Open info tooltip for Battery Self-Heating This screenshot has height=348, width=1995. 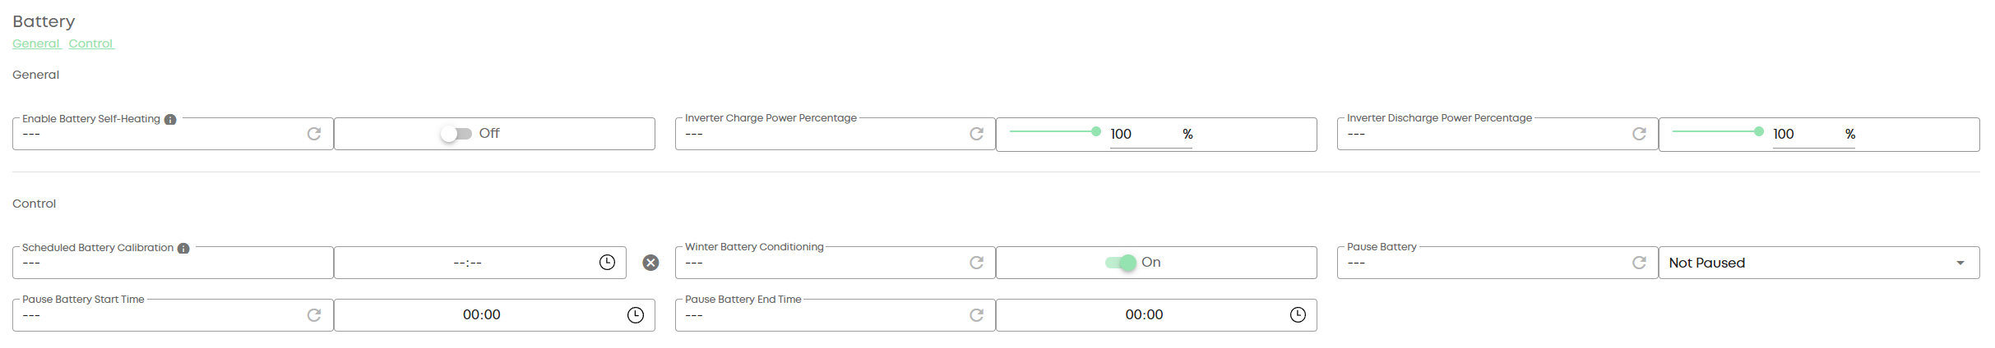pyautogui.click(x=170, y=120)
